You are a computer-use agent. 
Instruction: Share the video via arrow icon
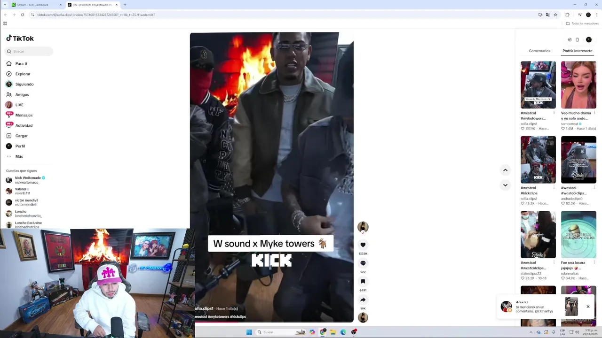363,300
